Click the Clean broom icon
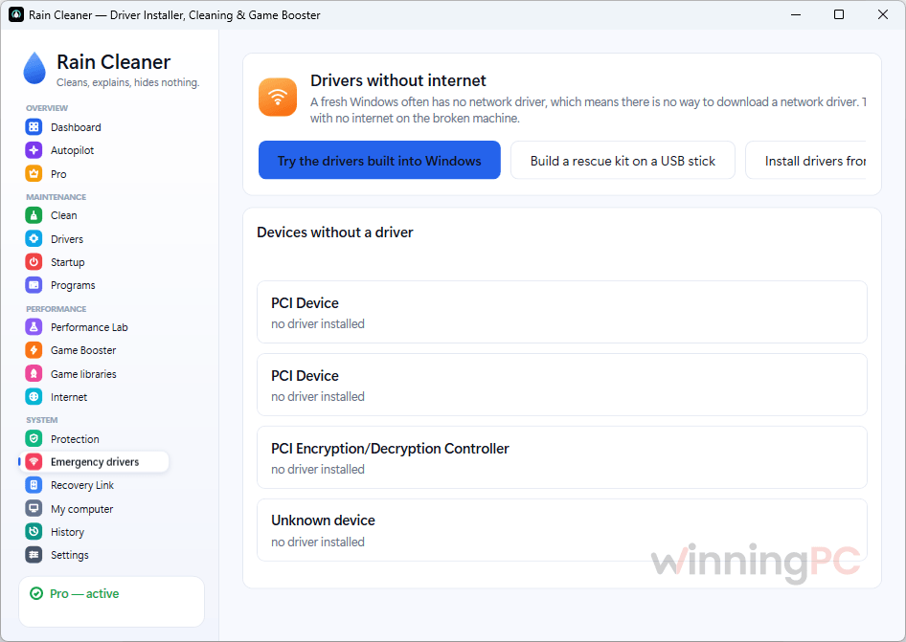Screen dimensions: 906x642 (34, 215)
